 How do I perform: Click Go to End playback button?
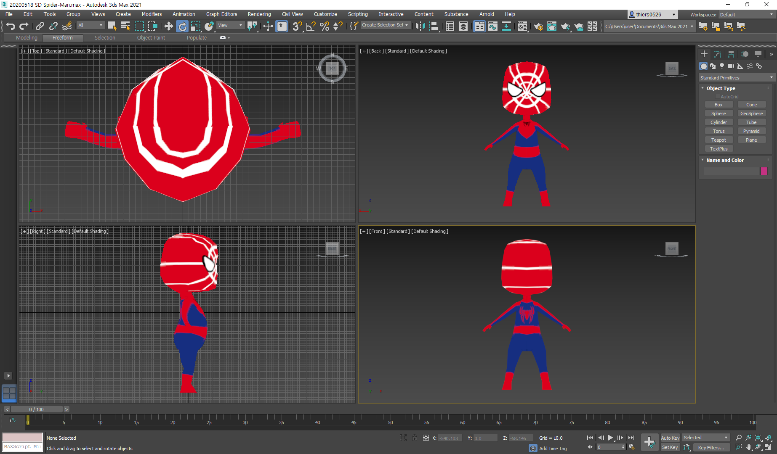pyautogui.click(x=631, y=438)
